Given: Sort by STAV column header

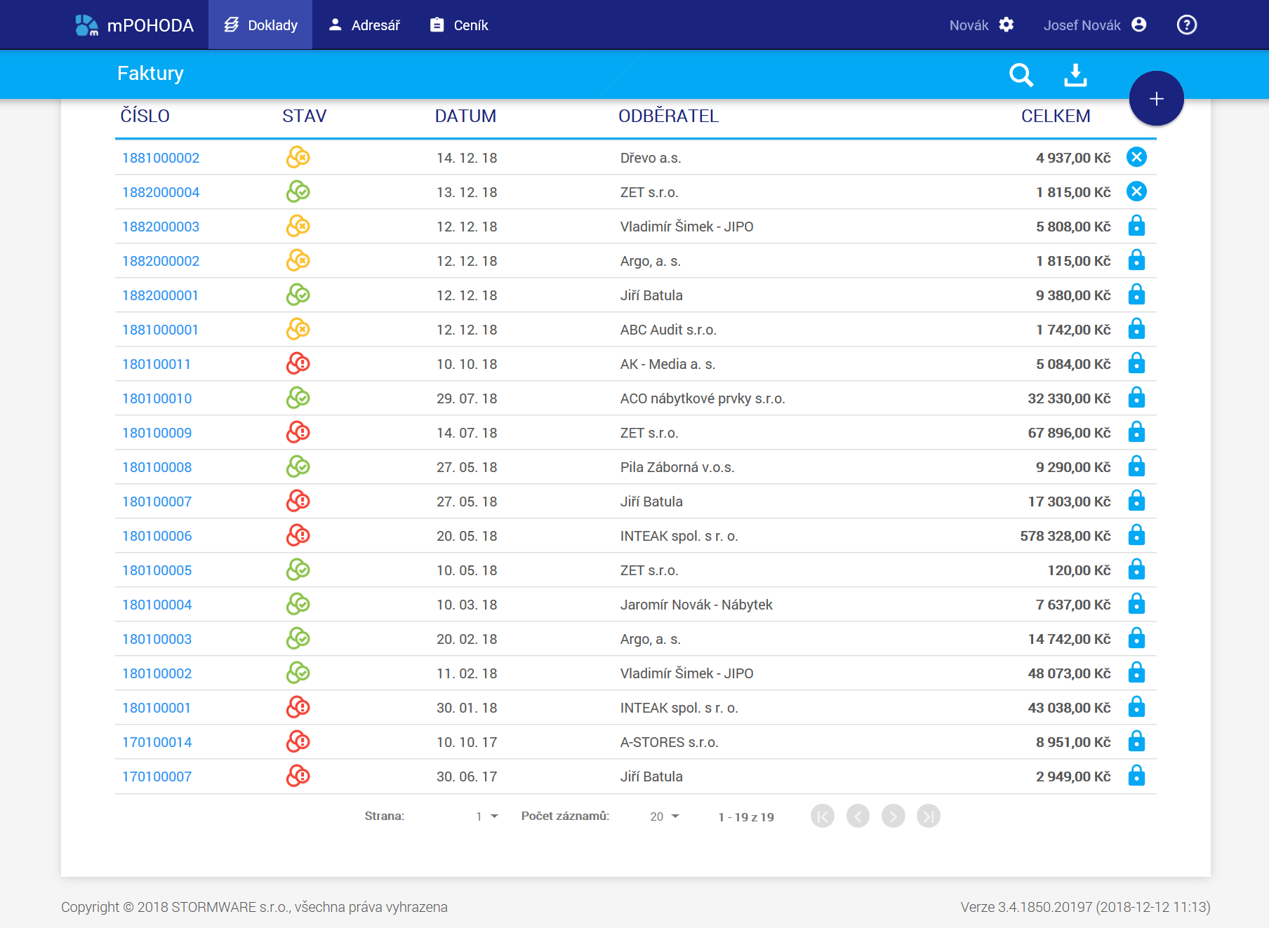Looking at the screenshot, I should point(304,116).
